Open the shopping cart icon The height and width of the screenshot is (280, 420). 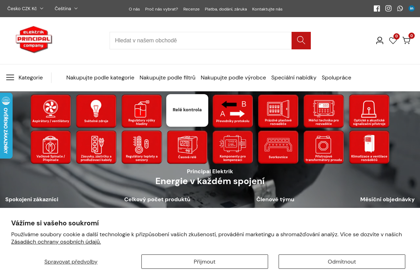(406, 41)
